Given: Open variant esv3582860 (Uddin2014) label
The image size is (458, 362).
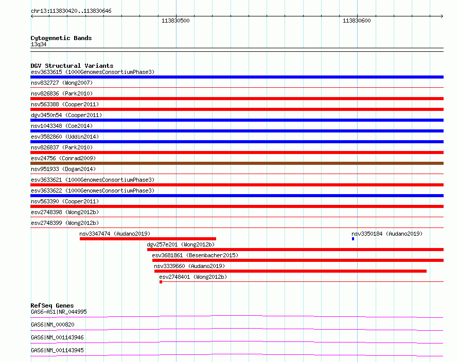Looking at the screenshot, I should [x=65, y=137].
